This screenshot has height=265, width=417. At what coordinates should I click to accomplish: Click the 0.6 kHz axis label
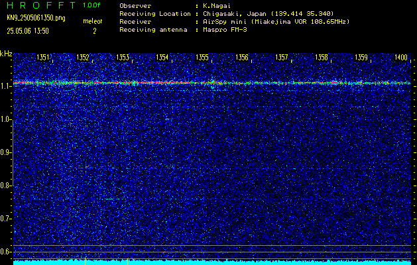click(x=5, y=252)
